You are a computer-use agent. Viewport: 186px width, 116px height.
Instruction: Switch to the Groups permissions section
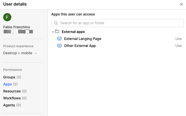click(9, 77)
